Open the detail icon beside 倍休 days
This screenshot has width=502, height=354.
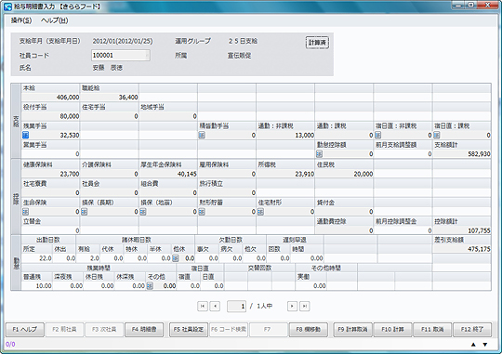176,258
